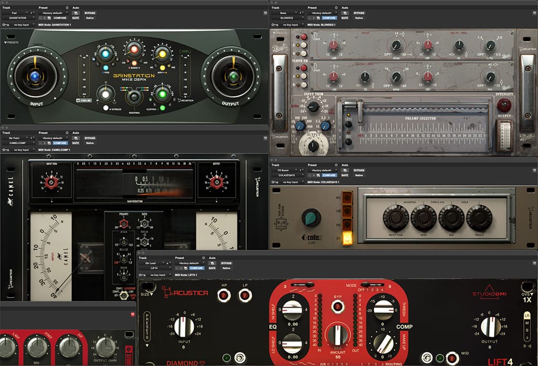Screen dimensions: 538x366
Task: Click the yellow AIR++ knob in GAINSTATION
Action: 162,54
